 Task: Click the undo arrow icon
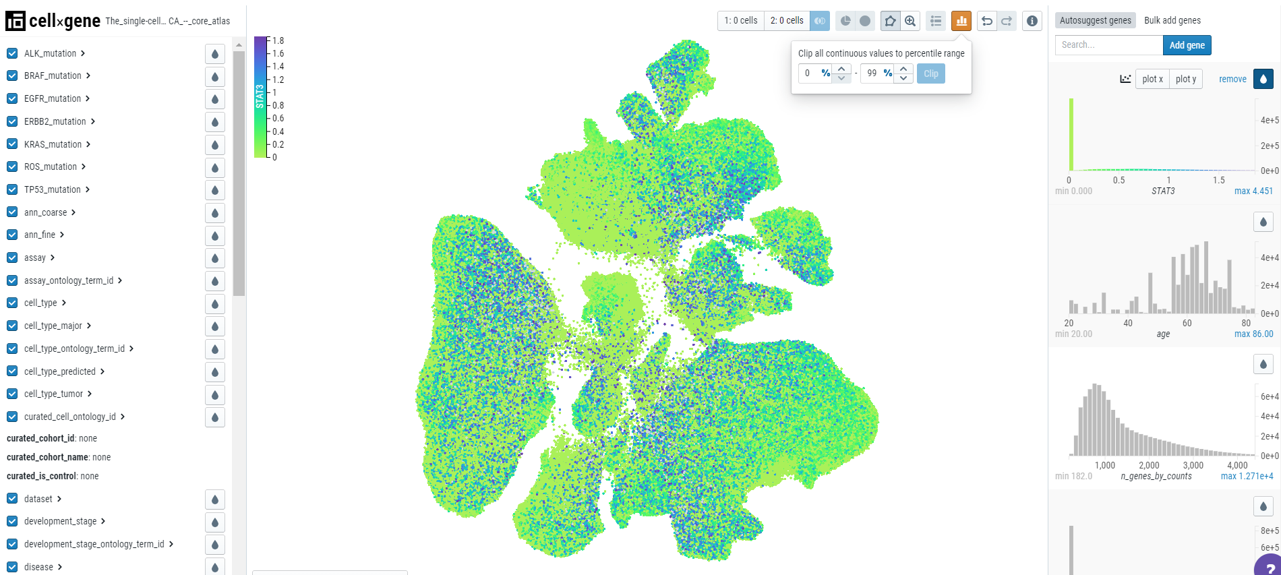pyautogui.click(x=987, y=21)
